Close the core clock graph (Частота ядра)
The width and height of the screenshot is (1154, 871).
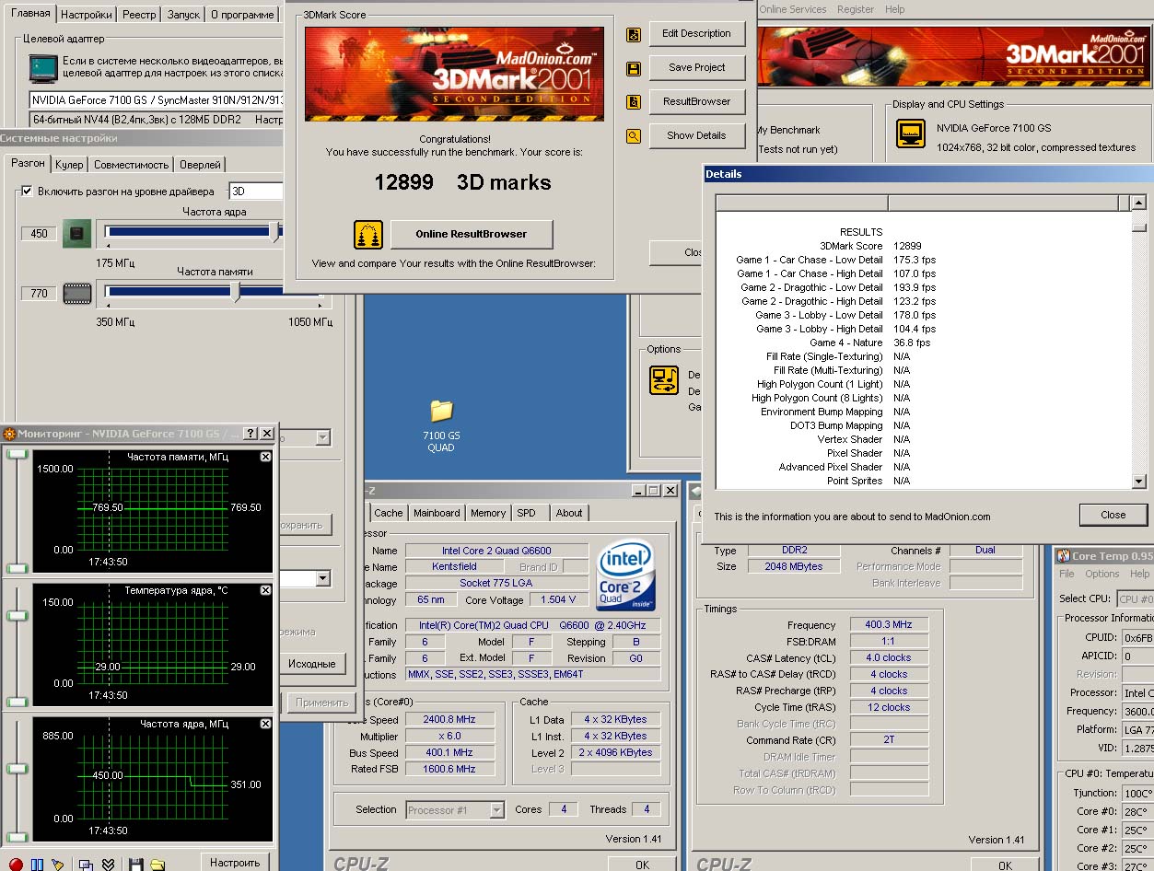265,725
